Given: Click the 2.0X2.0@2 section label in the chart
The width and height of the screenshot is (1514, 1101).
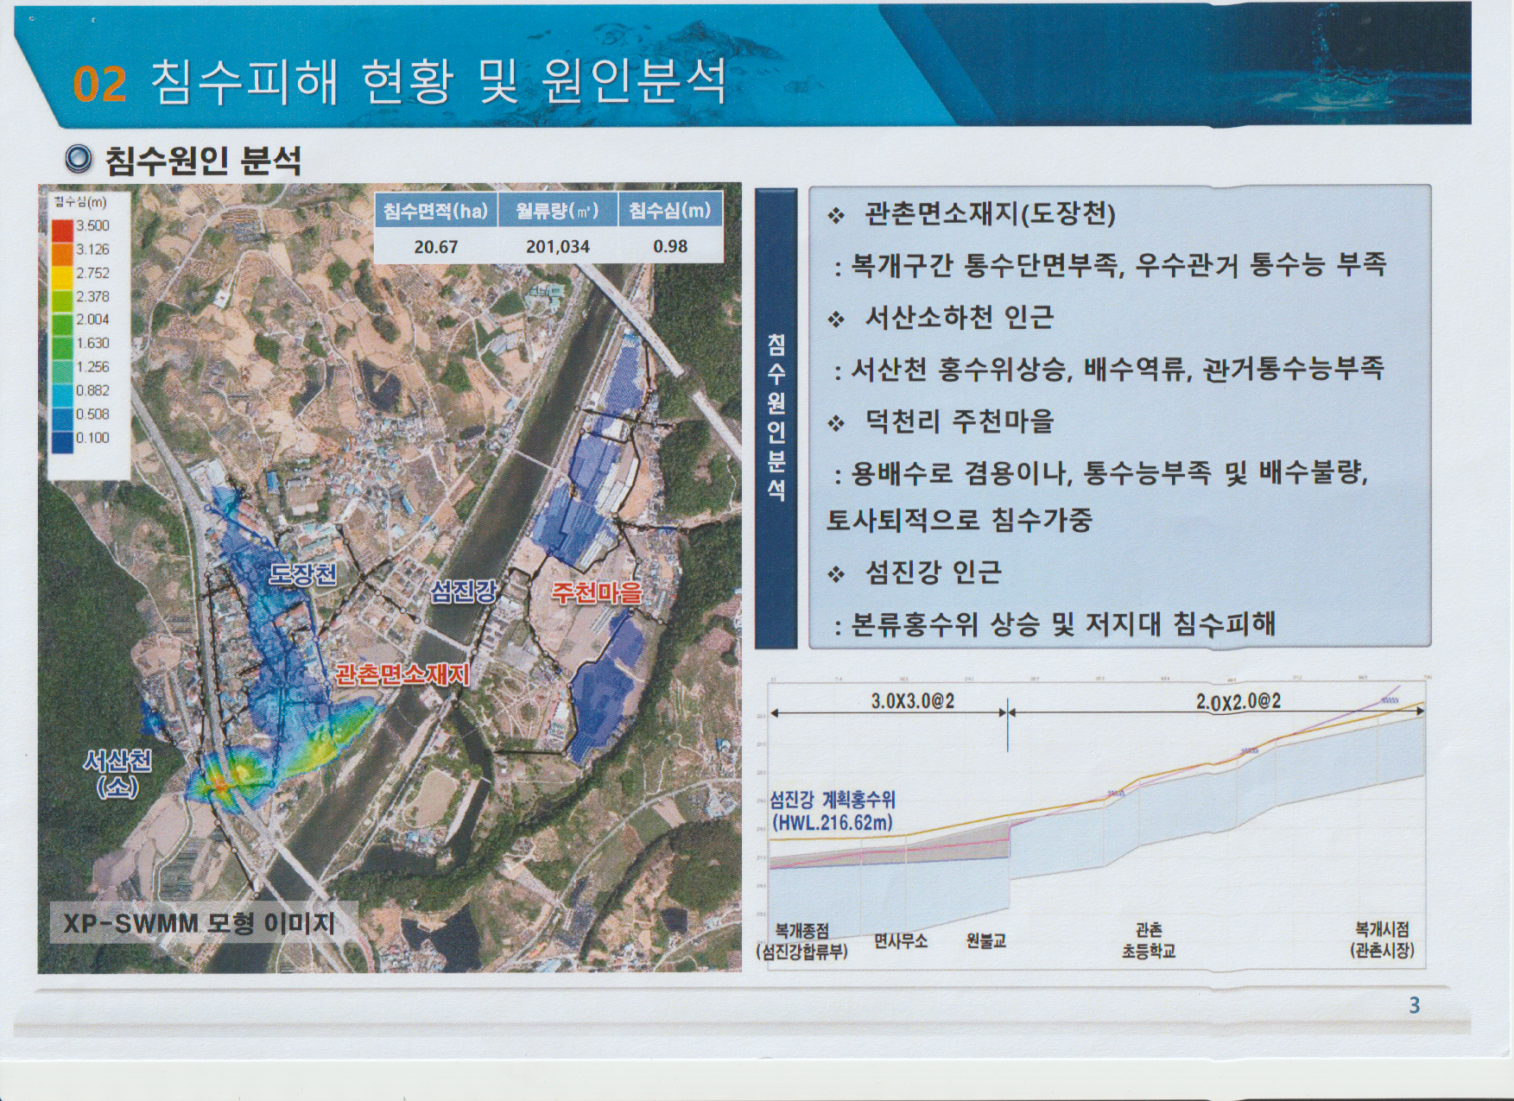Looking at the screenshot, I should point(1238,701).
